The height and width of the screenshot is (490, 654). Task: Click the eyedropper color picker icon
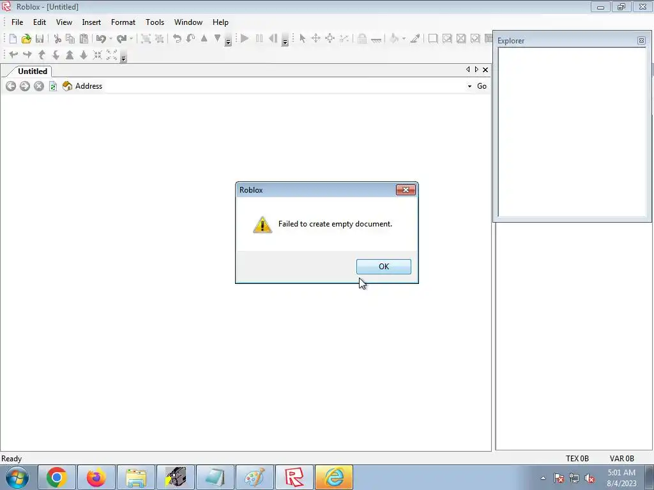pyautogui.click(x=415, y=39)
